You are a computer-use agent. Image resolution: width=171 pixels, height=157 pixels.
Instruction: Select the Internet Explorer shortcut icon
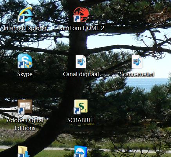click(x=25, y=14)
